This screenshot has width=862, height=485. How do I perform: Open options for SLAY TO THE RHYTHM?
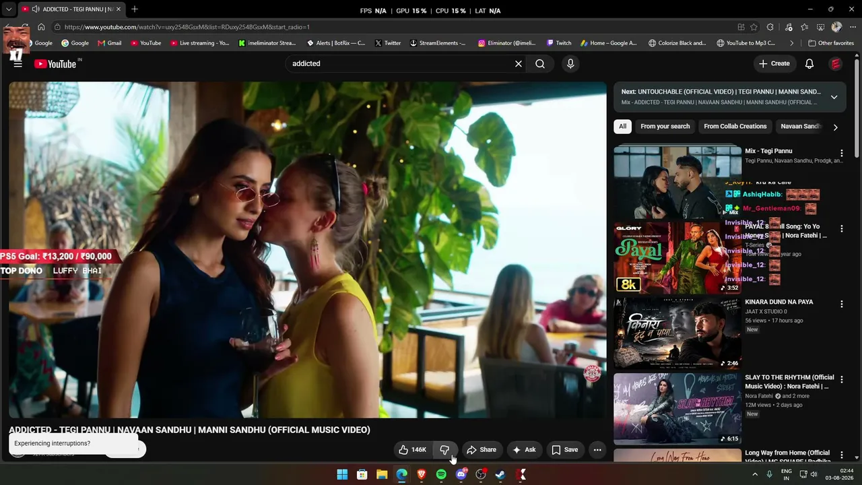coord(841,380)
